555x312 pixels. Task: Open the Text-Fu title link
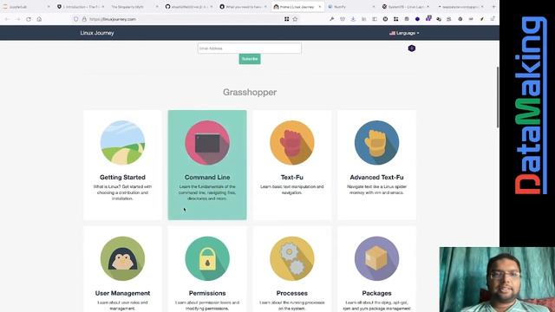(x=292, y=177)
